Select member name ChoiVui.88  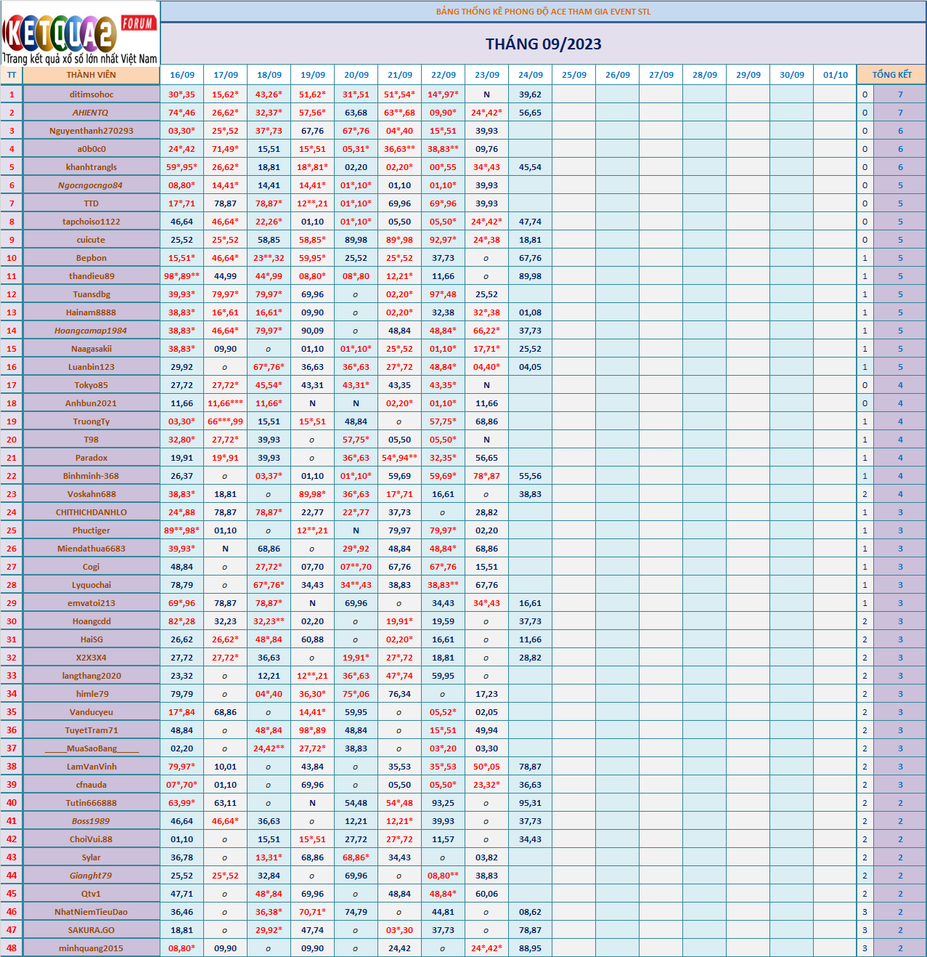91,839
